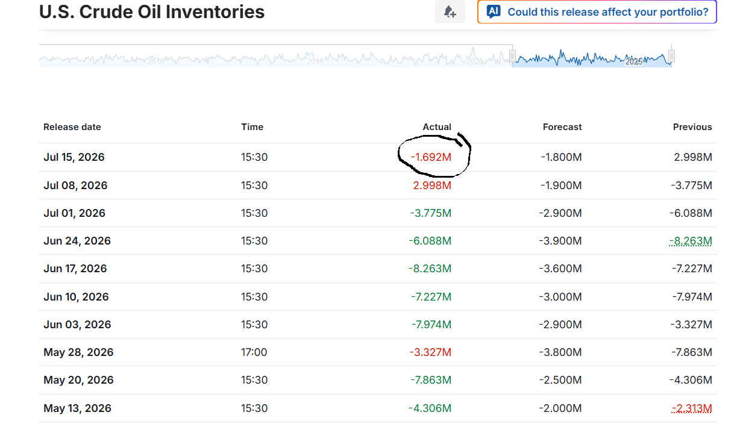Click the previous value -3.775M on Jul 08 row
This screenshot has height=424, width=737.
[691, 185]
